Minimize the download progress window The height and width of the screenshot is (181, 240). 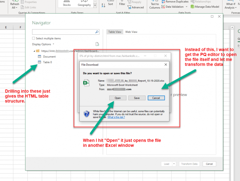point(145,56)
